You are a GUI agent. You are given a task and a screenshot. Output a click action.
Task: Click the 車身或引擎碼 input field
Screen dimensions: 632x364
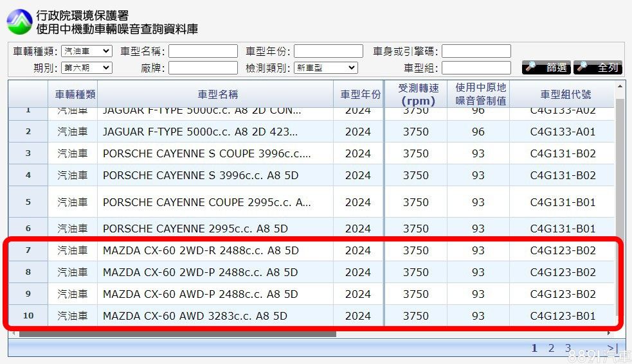coord(476,51)
